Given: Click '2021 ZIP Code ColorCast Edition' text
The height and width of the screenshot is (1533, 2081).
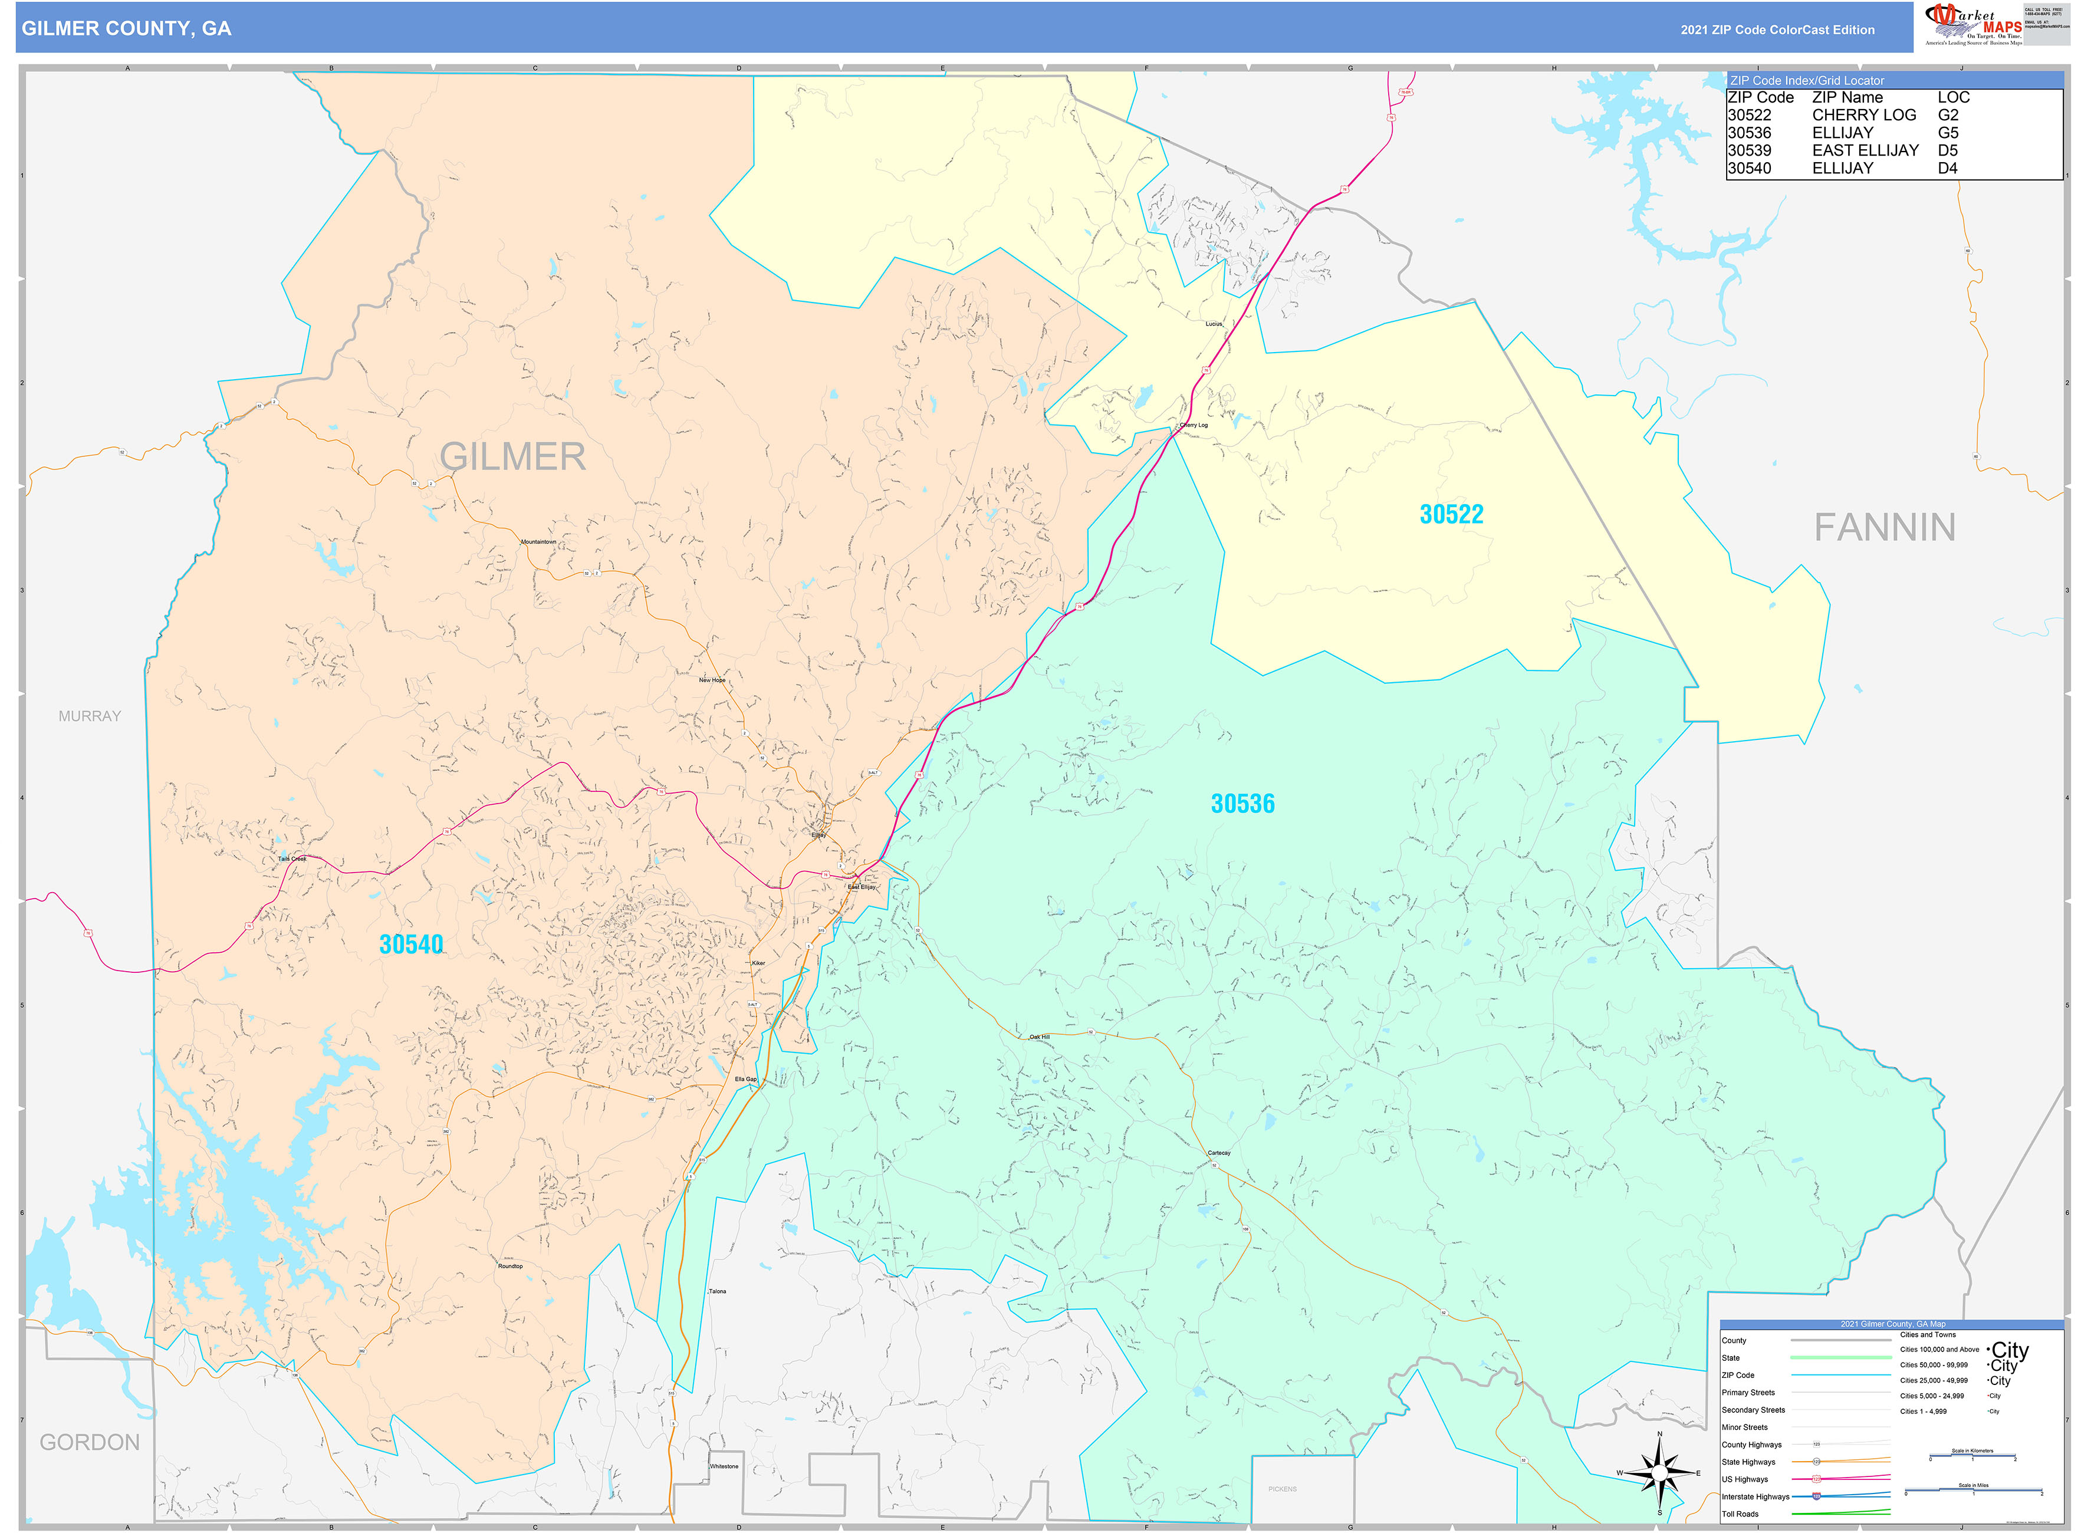Looking at the screenshot, I should click(1777, 29).
